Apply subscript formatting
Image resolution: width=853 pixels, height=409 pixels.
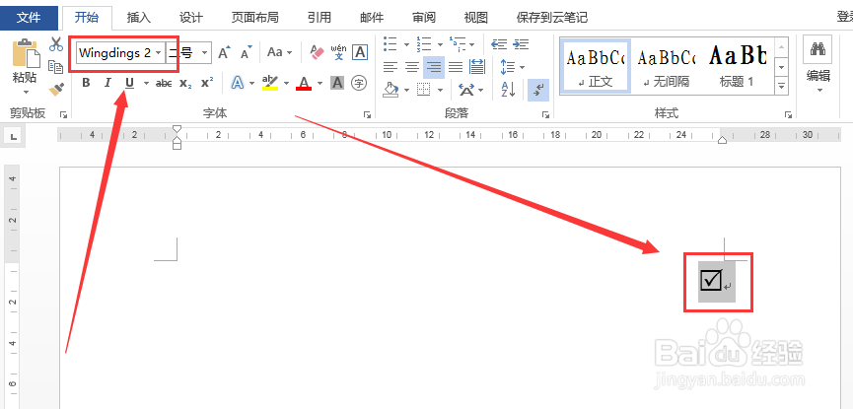click(185, 83)
